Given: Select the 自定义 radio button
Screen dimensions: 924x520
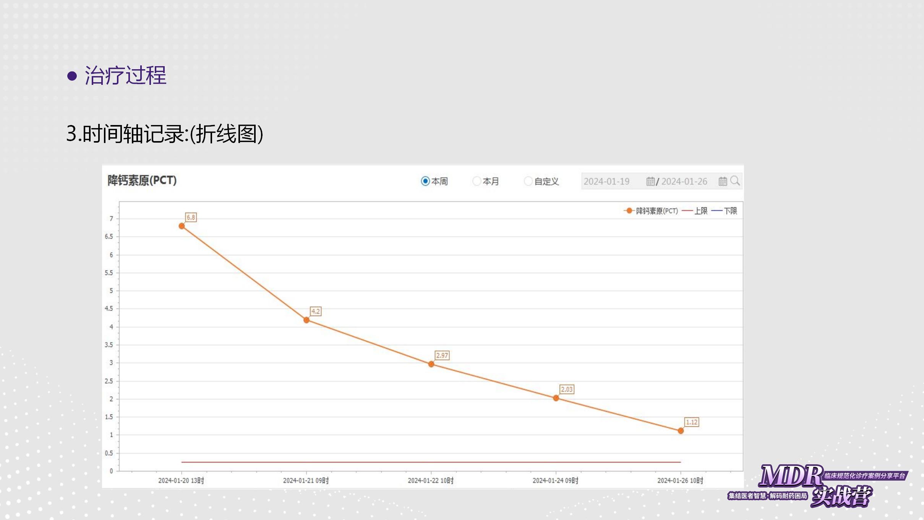Looking at the screenshot, I should click(x=528, y=181).
